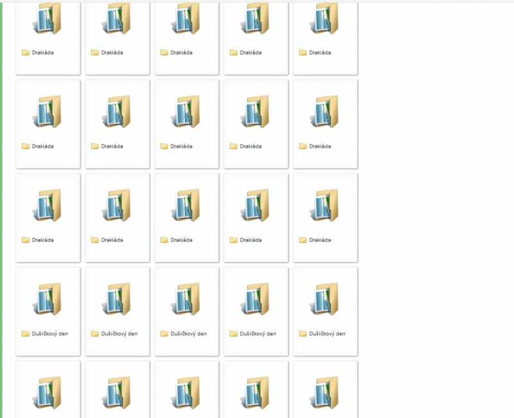Click the small folder icon beside the second Dušičkový den label
This screenshot has width=514, height=418.
94,334
